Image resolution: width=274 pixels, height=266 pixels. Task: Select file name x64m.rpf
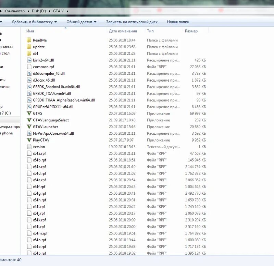[x=40, y=233]
